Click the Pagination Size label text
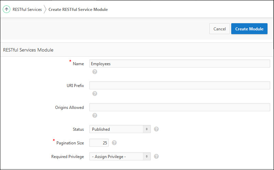 (70, 143)
